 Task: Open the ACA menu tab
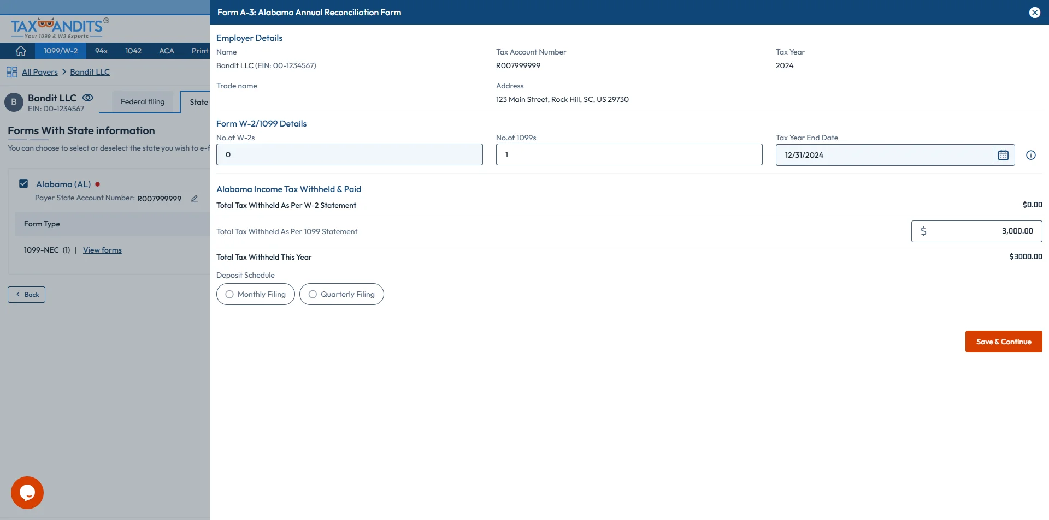coord(167,51)
